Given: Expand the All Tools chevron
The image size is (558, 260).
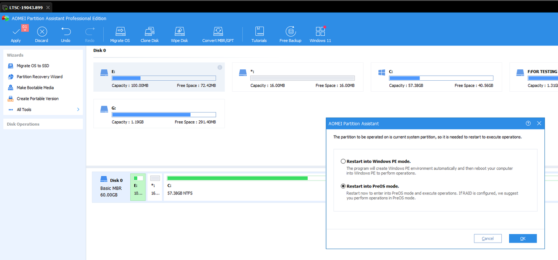Looking at the screenshot, I should tap(78, 109).
